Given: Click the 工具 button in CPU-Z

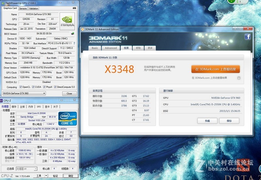Looking at the screenshot, I should pyautogui.click(x=39, y=176).
